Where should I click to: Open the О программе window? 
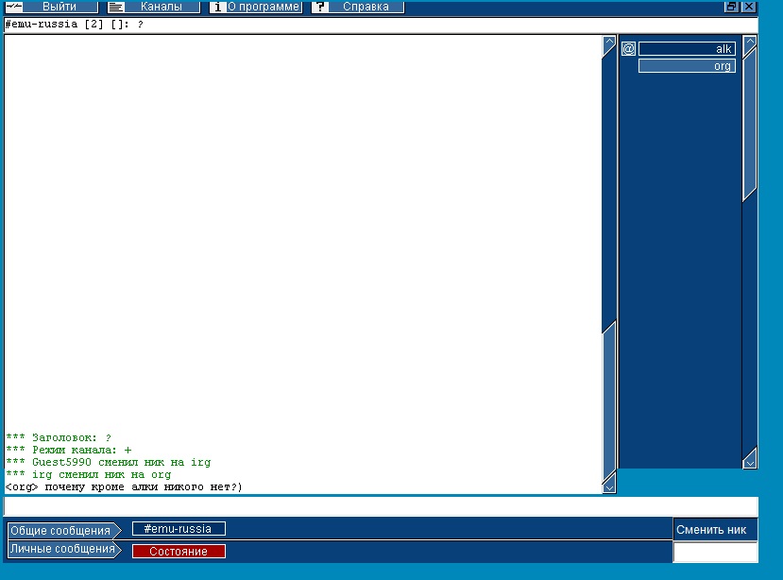point(264,7)
